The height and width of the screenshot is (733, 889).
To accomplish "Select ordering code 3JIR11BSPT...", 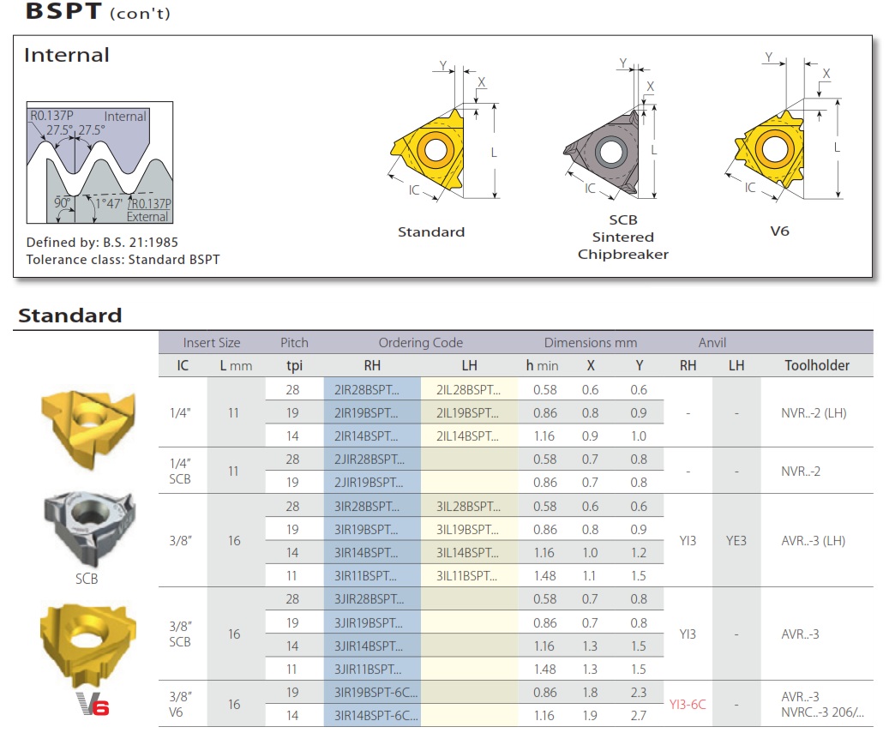I will 368,670.
